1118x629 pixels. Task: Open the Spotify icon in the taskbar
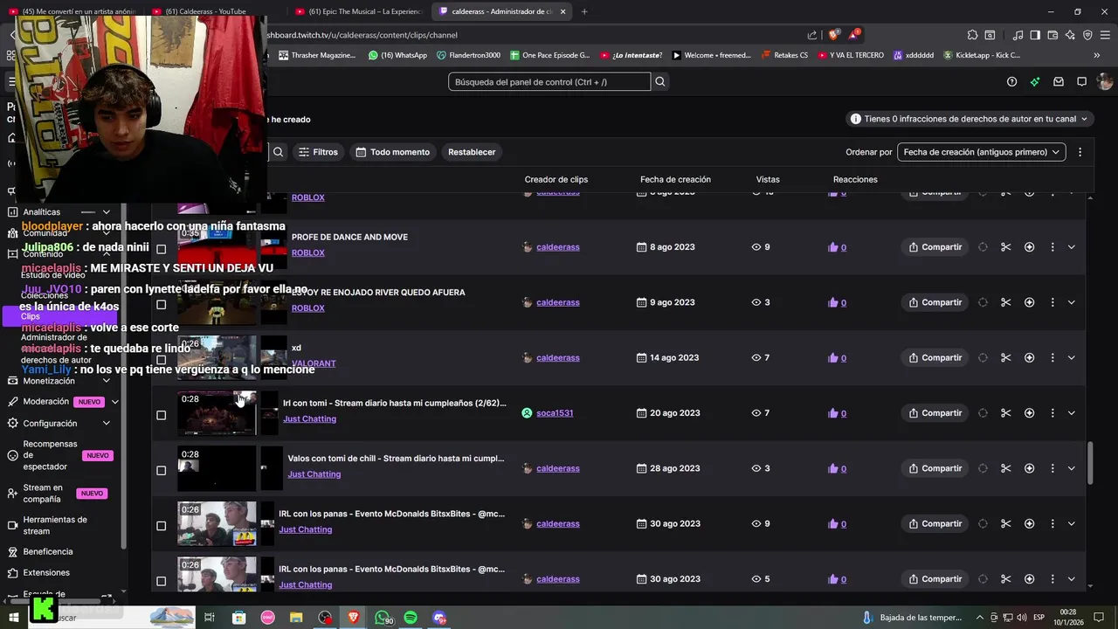(x=411, y=618)
